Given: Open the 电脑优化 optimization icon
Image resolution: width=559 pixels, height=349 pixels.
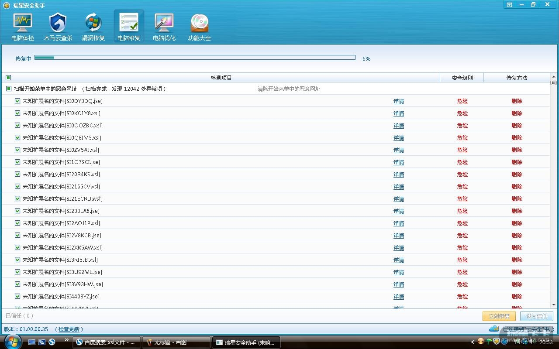Looking at the screenshot, I should (x=164, y=27).
